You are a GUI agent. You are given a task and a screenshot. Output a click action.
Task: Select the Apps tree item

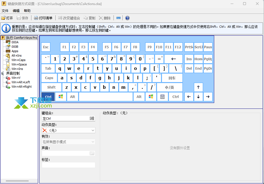(x=15, y=51)
